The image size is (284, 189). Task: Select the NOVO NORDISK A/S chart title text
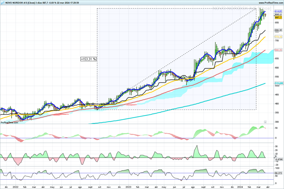[x=42, y=3]
